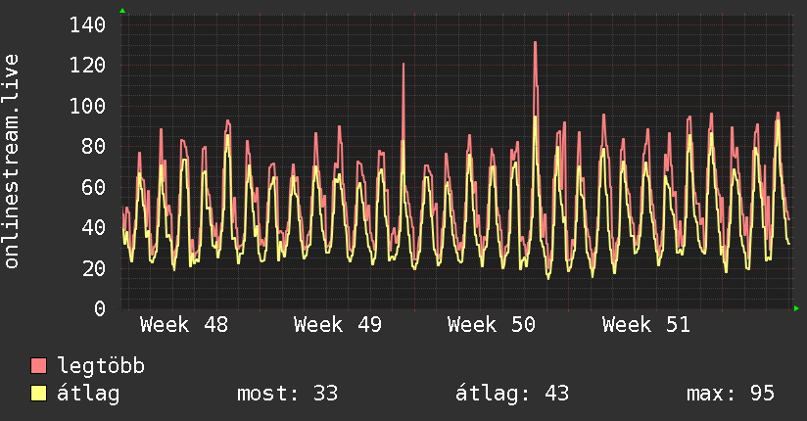The width and height of the screenshot is (807, 421).
Task: Click the "átlag: 43" average statistic
Action: tap(512, 394)
